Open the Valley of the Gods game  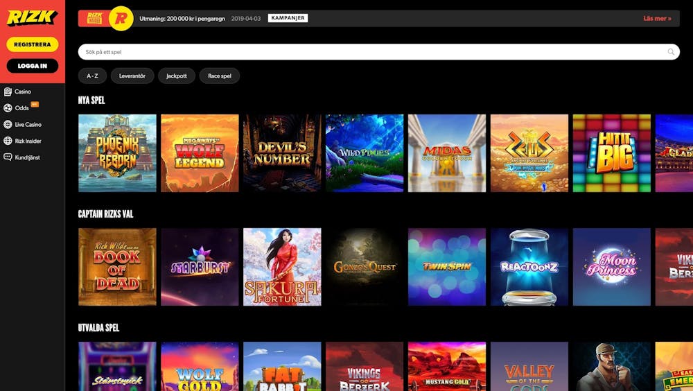coord(529,366)
